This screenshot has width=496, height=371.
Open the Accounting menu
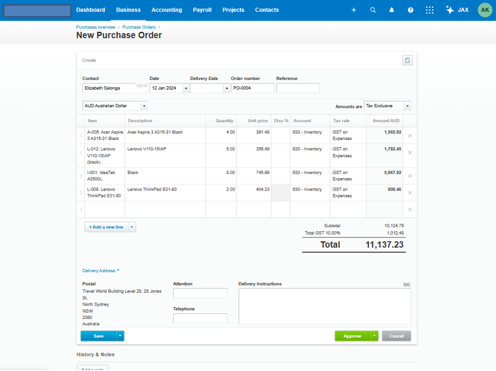166,10
